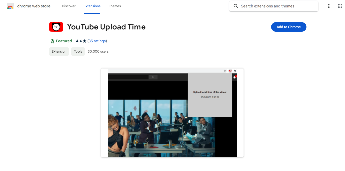The image size is (345, 171).
Task: Go to the Themes tab
Action: click(115, 6)
